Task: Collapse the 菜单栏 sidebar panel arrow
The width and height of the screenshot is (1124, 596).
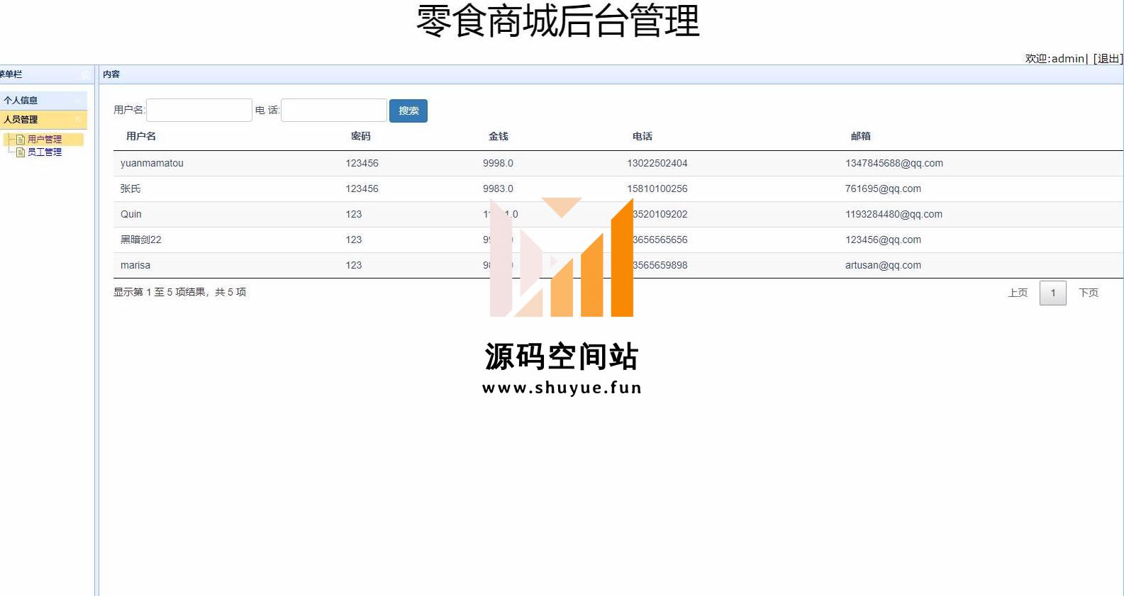Action: point(84,74)
